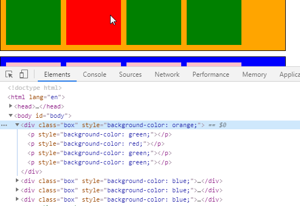Image resolution: width=300 pixels, height=206 pixels.
Task: Select the second green paragraph node, below red
Action: [x=100, y=153]
